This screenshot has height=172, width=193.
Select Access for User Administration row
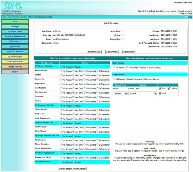[73, 162]
